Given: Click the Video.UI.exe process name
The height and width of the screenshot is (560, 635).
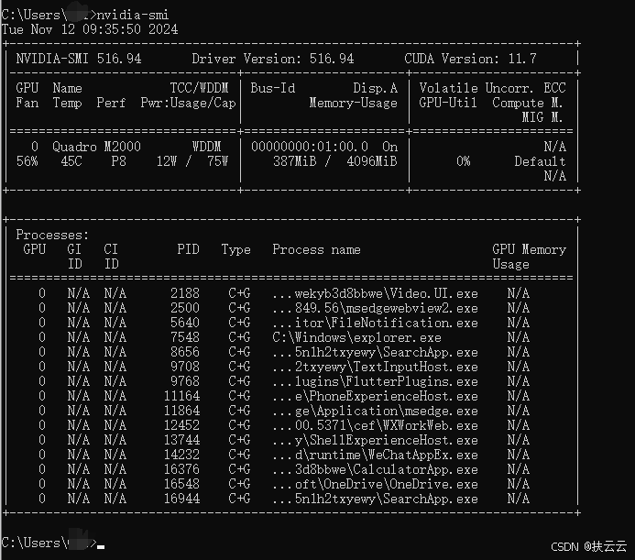Looking at the screenshot, I should (x=375, y=293).
